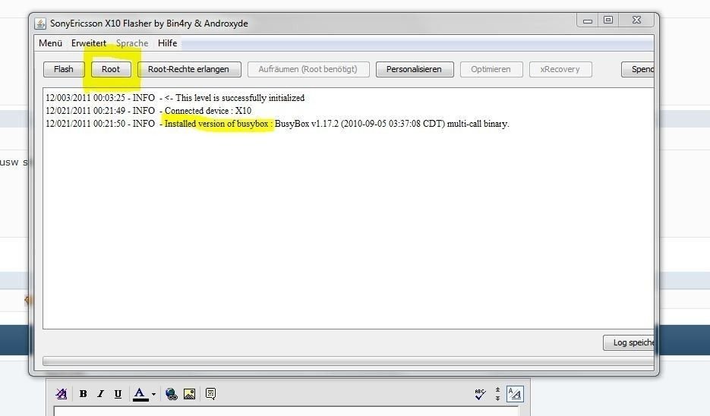Run spell check with ABC icon
Screen dimensions: 710x416
coord(480,394)
